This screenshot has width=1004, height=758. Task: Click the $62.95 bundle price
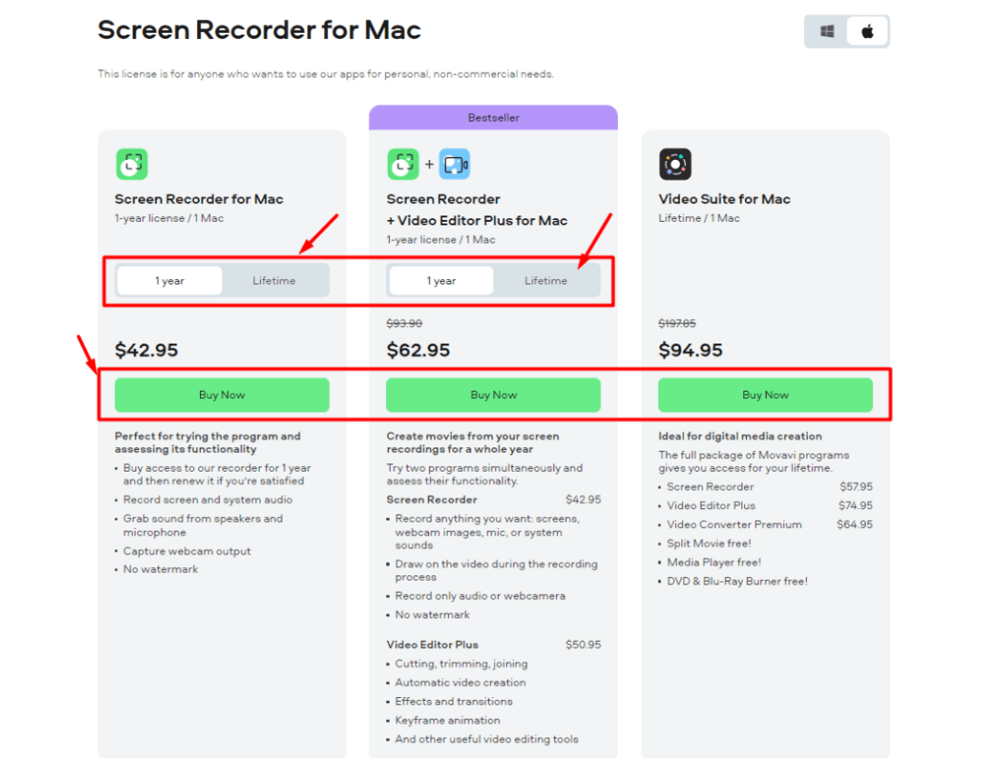coord(418,350)
